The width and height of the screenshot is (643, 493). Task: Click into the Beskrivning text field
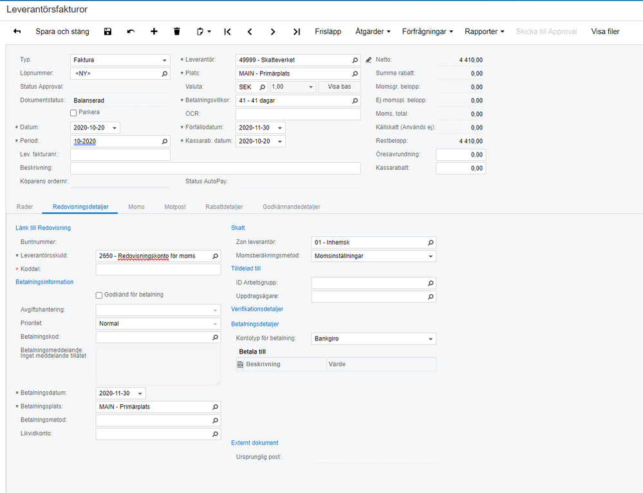coord(215,168)
